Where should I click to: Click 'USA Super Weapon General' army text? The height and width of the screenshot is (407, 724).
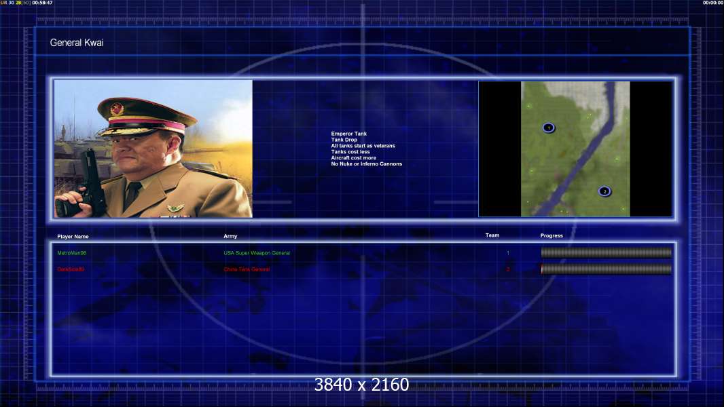point(257,253)
